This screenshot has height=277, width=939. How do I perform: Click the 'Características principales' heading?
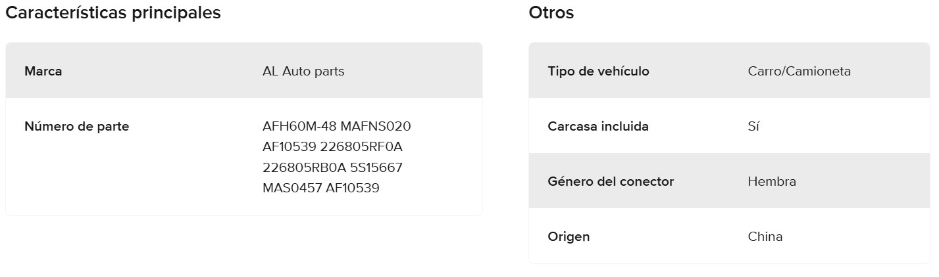pos(113,12)
